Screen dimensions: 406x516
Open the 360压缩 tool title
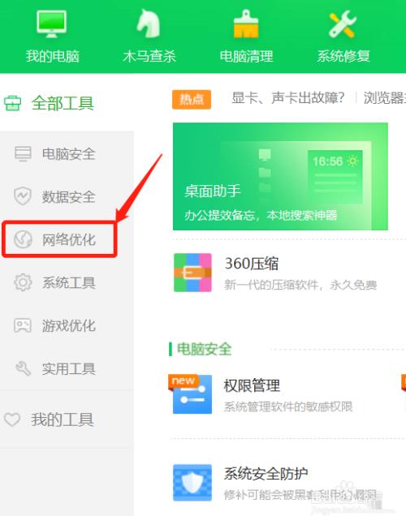[252, 263]
